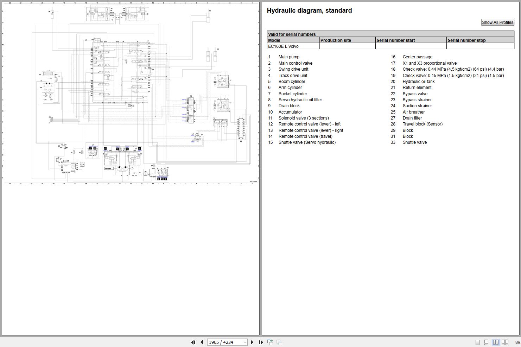521x347 pixels.
Task: Click the Show All Profiles button
Action: [497, 22]
